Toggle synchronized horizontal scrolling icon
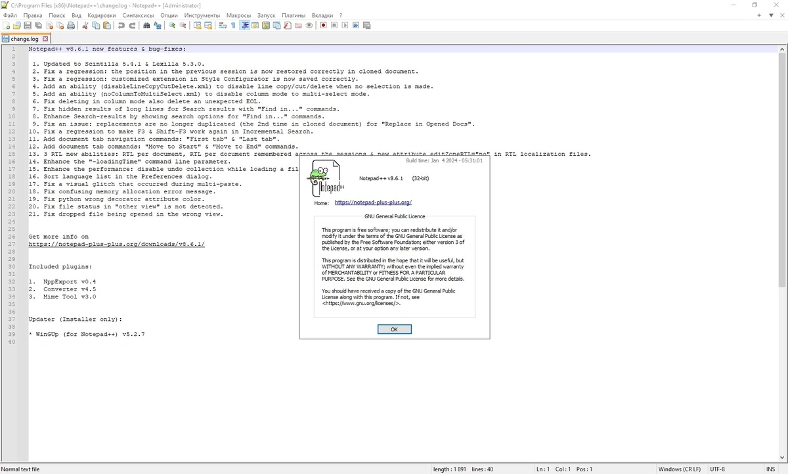The height and width of the screenshot is (474, 788). coord(208,26)
